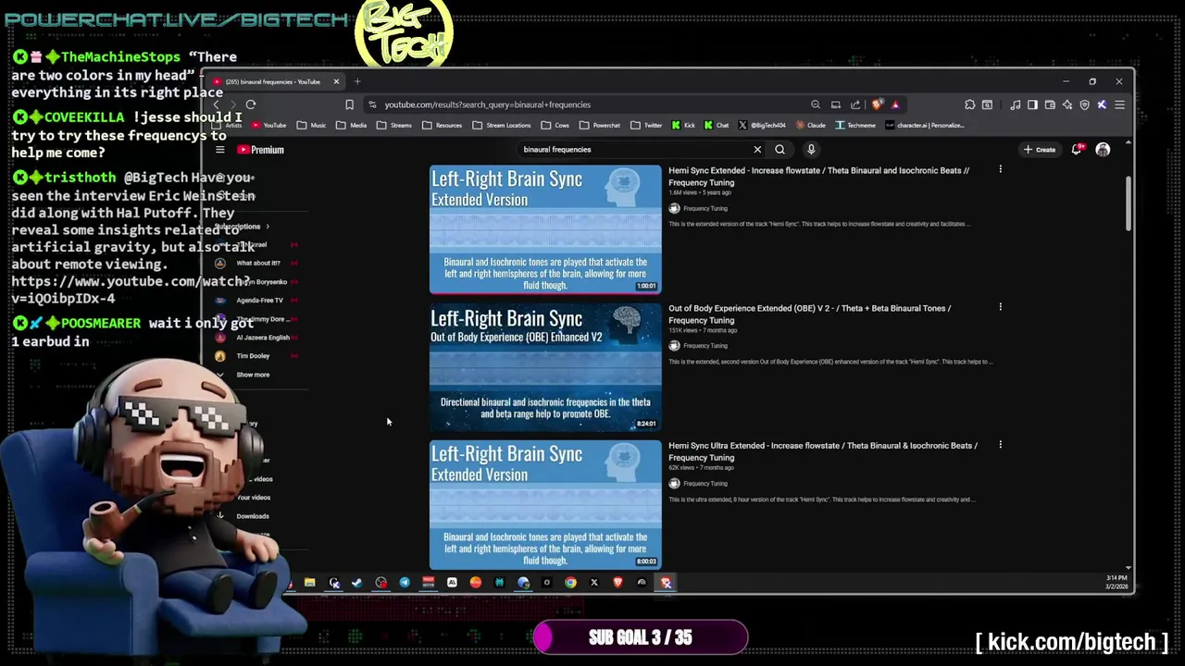Screen dimensions: 1185x666
Task: Open the Streams bookmarks folder
Action: click(x=393, y=125)
